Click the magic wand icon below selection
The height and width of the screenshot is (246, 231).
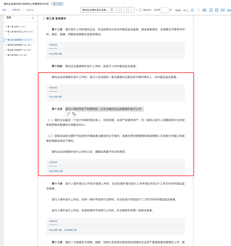coord(68,114)
